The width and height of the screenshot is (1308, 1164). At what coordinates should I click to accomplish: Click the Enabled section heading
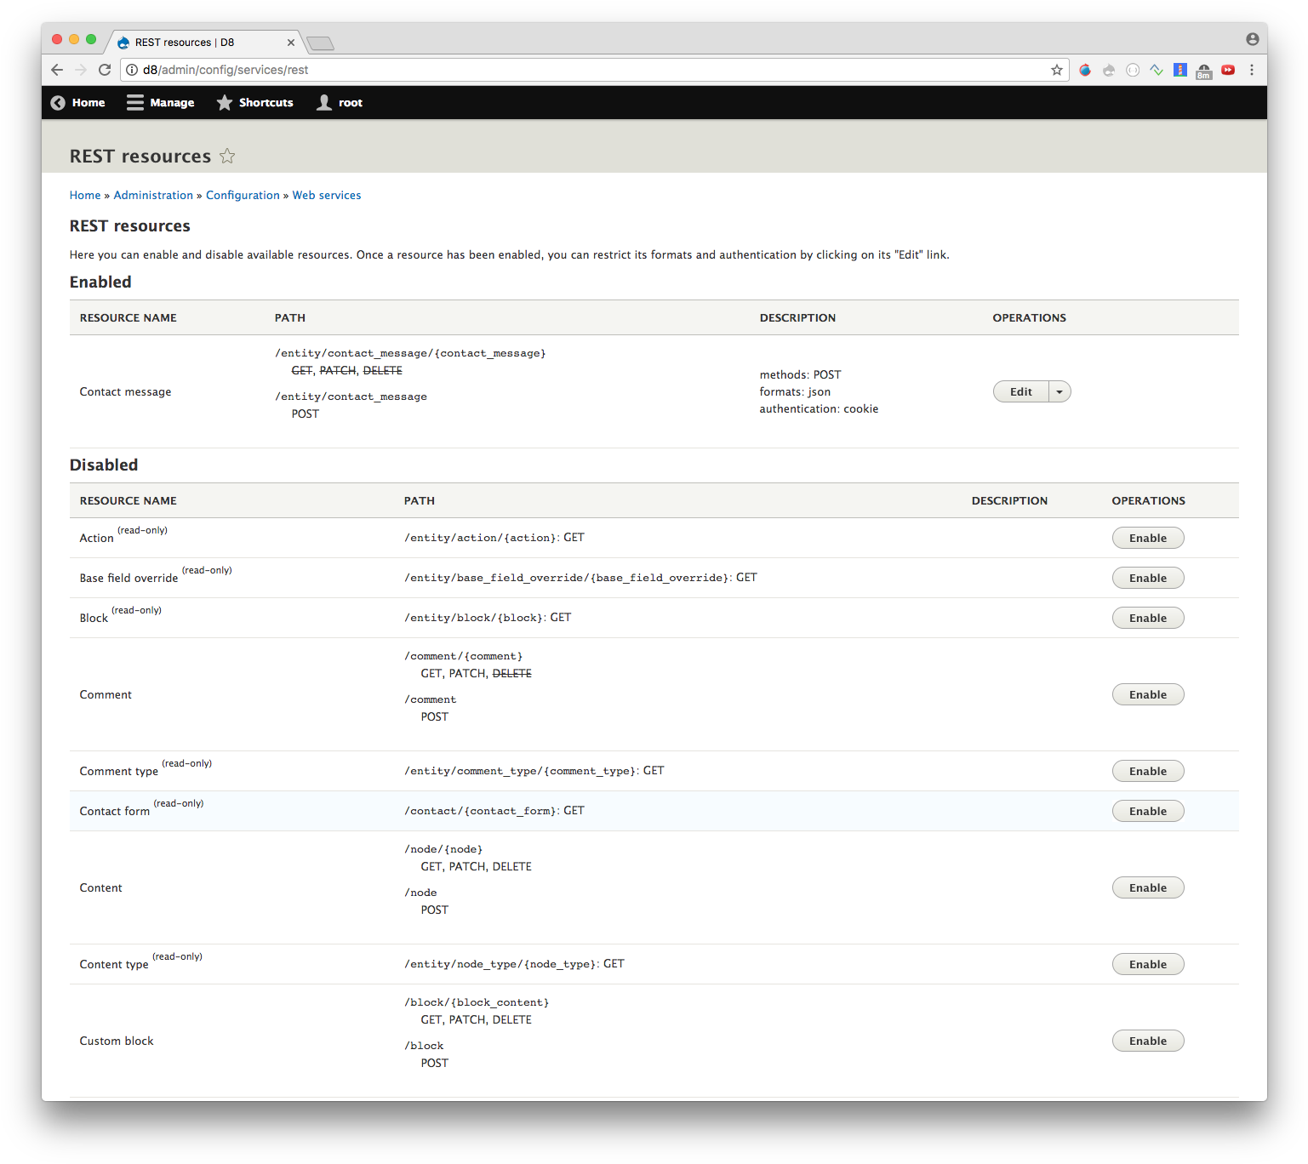[100, 282]
